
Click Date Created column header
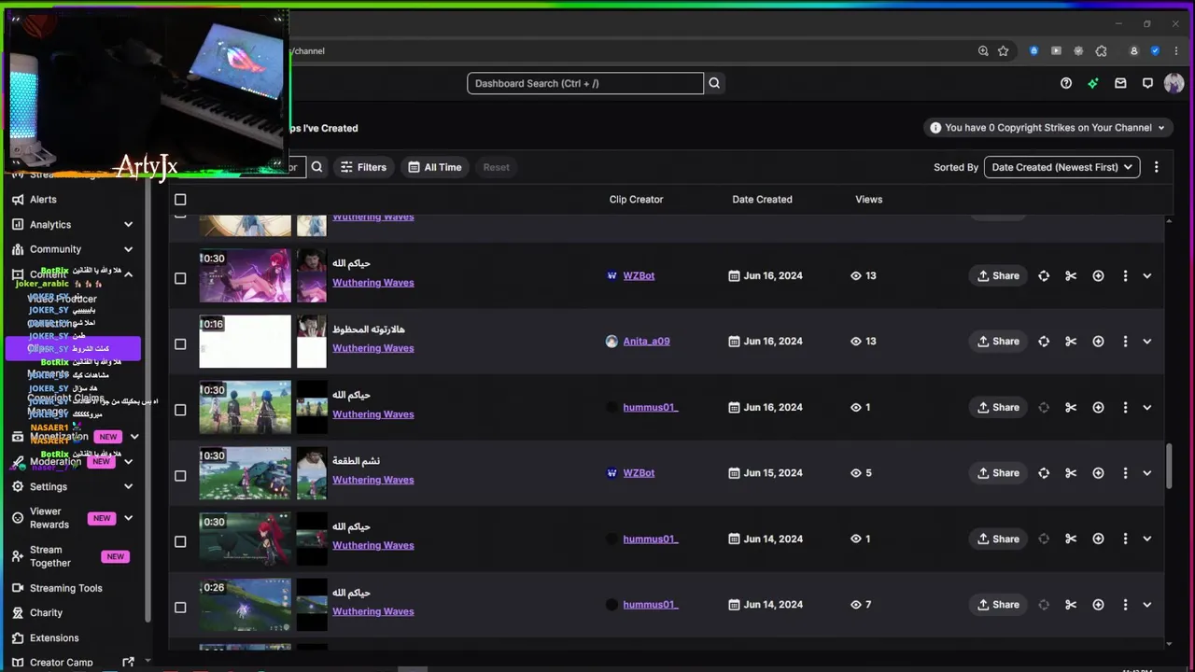coord(762,199)
